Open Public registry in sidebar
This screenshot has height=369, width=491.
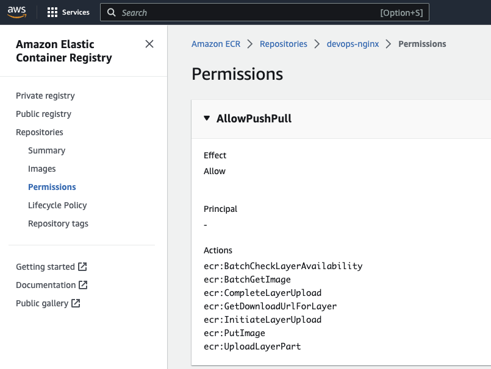43,114
